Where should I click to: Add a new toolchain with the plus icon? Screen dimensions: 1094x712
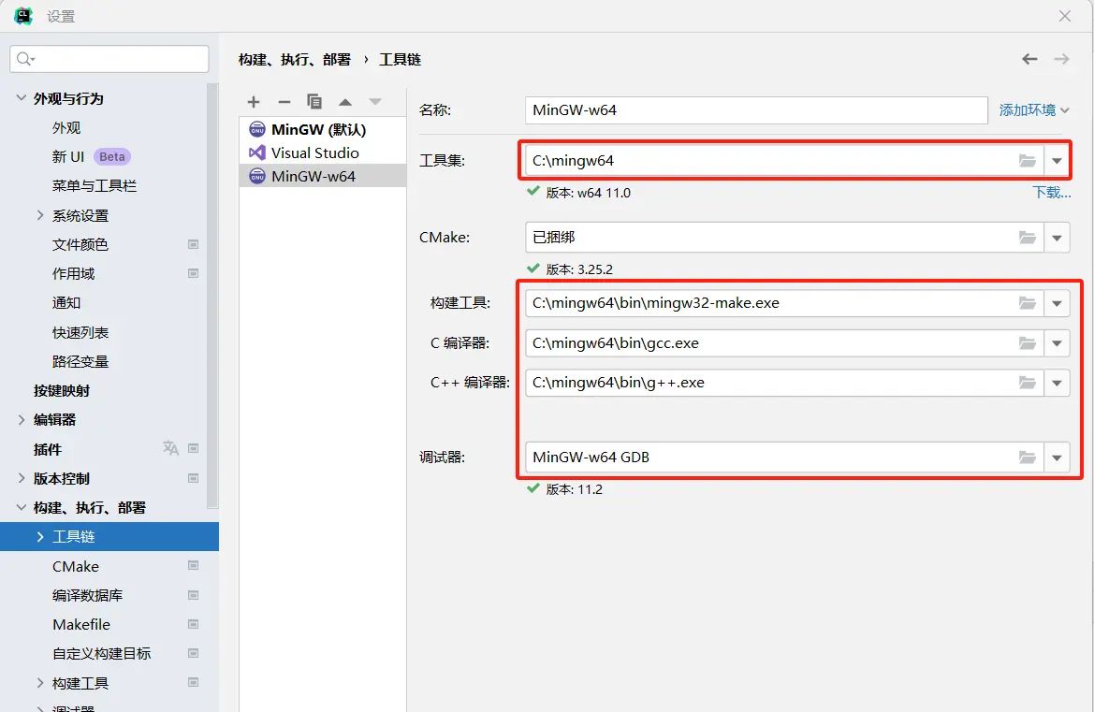(253, 101)
